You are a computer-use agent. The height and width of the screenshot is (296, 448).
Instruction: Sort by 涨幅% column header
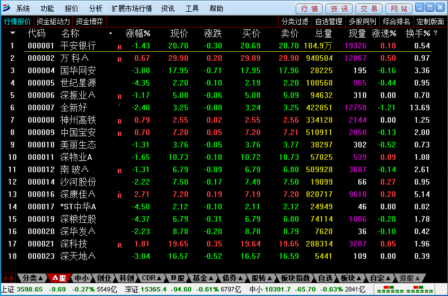point(138,34)
